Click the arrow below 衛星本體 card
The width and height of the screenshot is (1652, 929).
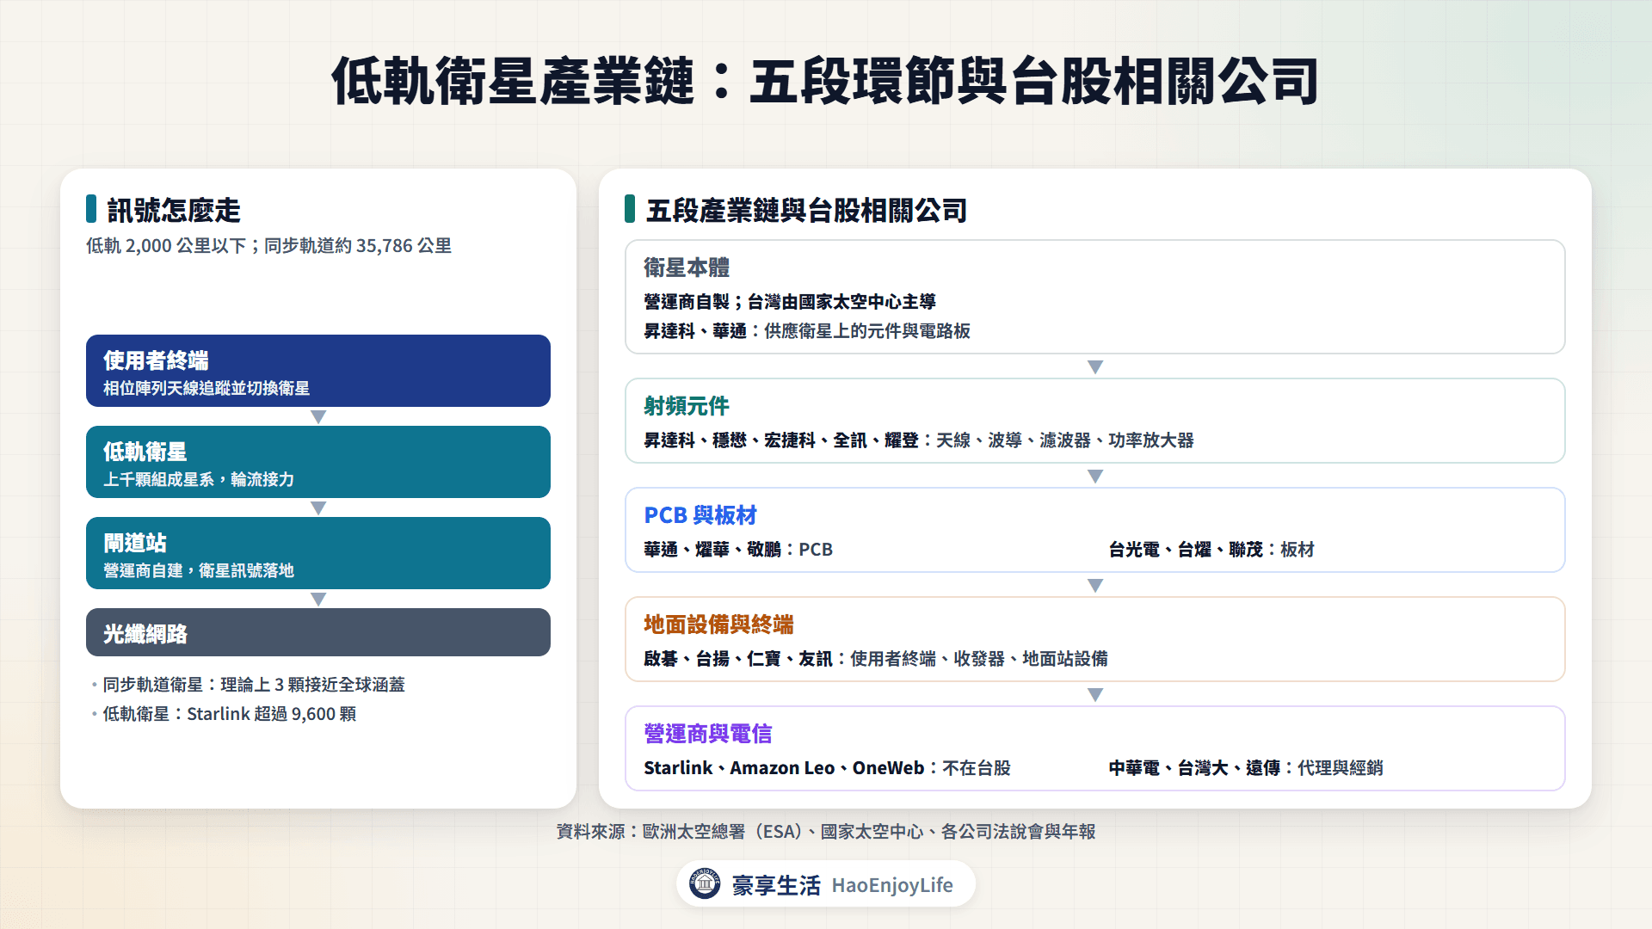point(1095,367)
